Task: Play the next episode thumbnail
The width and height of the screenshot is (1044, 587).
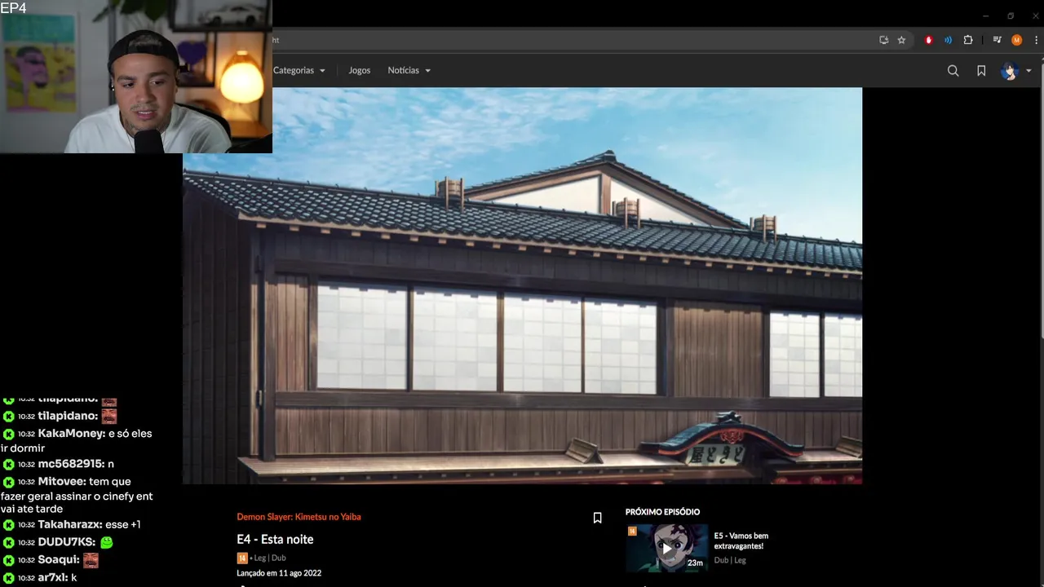Action: 666,548
